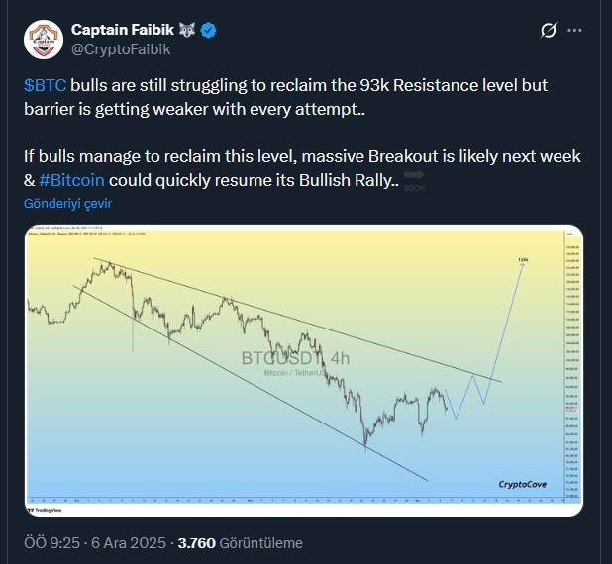Click the blue verified badge
Viewport: 612px width, 564px height.
pyautogui.click(x=210, y=31)
